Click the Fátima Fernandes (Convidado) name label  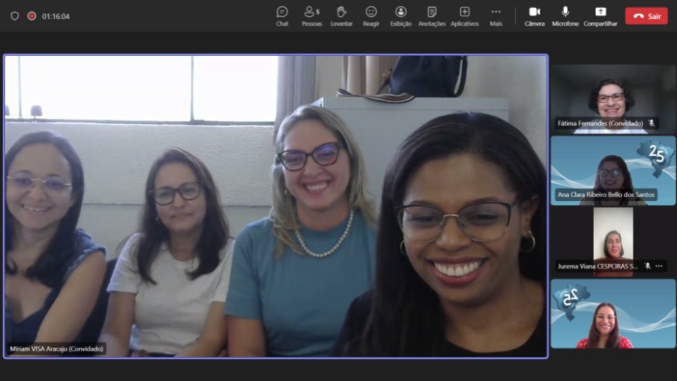600,123
